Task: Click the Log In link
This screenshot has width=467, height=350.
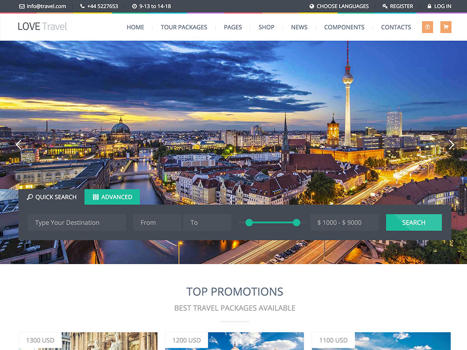Action: coord(443,6)
